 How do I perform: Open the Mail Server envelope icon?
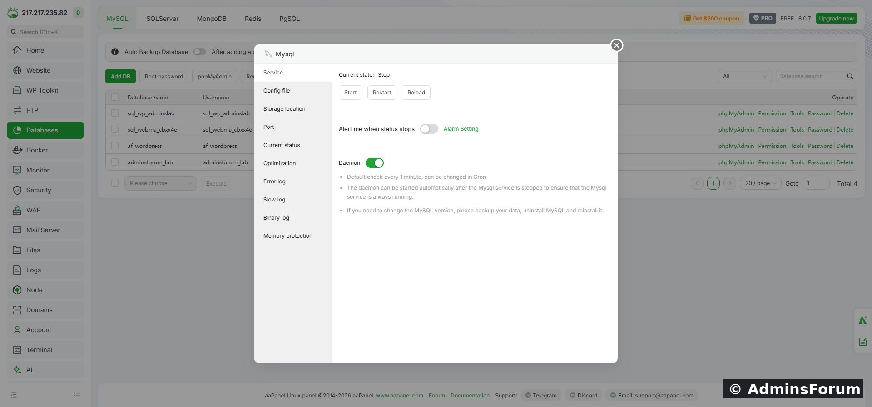click(17, 230)
